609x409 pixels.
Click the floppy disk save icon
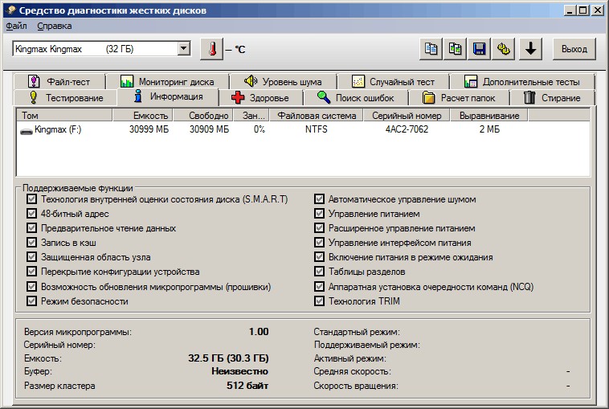click(x=480, y=49)
